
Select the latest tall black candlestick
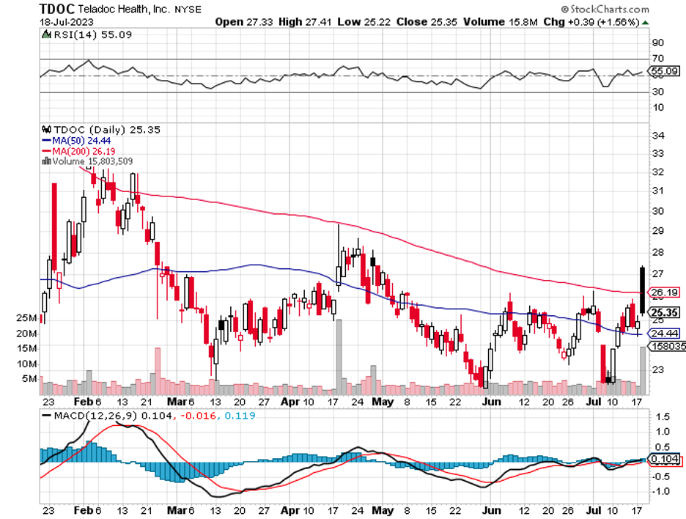coord(642,290)
